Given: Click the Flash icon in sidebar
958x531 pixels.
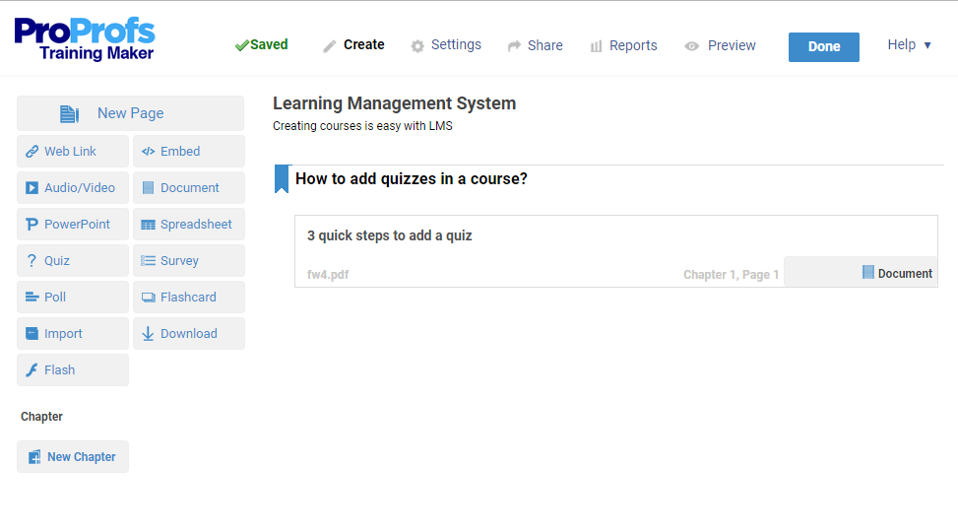Looking at the screenshot, I should point(32,370).
